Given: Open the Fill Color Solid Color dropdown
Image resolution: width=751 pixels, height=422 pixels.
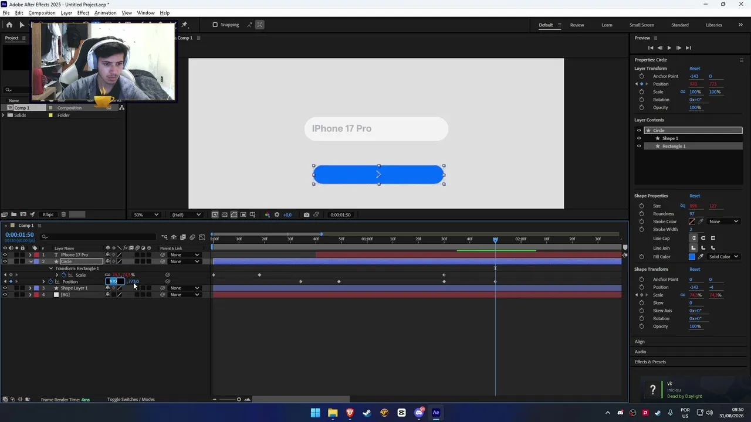Looking at the screenshot, I should (x=723, y=257).
